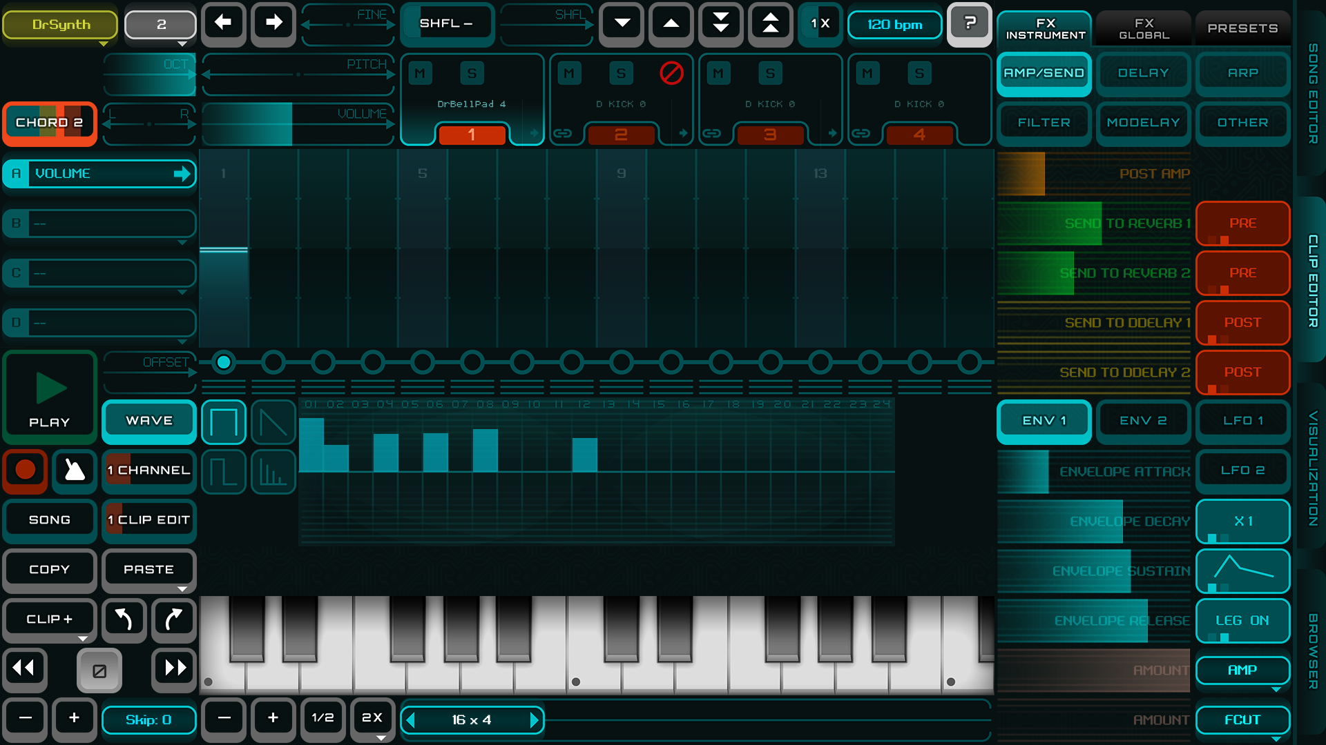Select the square waveform shape icon
1326x745 pixels.
coord(224,422)
